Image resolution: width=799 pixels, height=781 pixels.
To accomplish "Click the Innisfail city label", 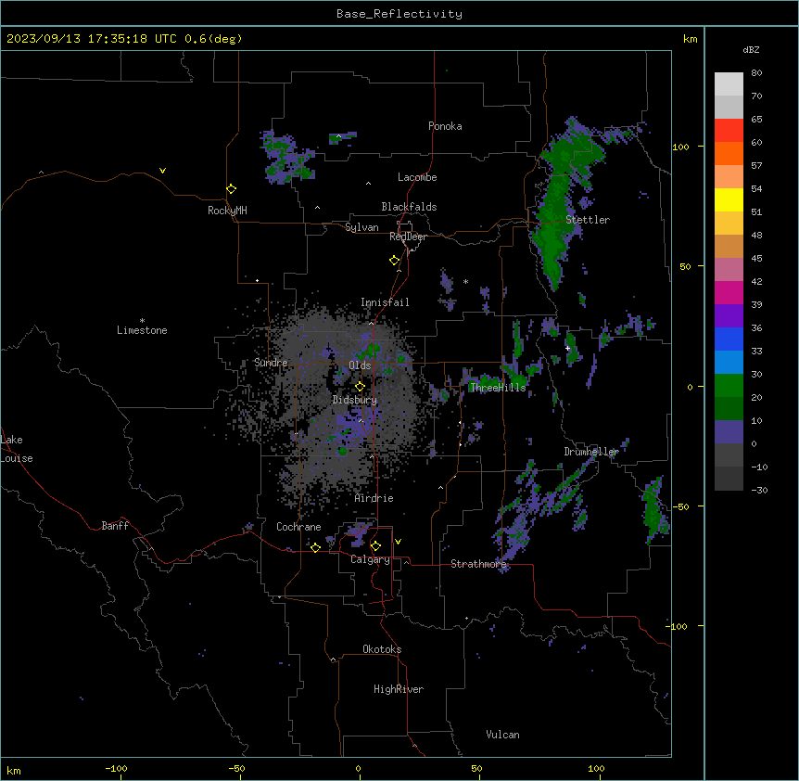I will pos(385,302).
